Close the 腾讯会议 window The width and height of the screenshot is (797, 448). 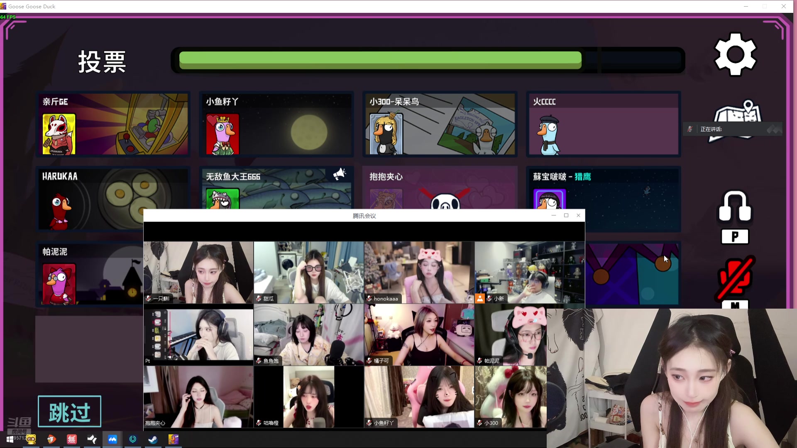coord(578,215)
